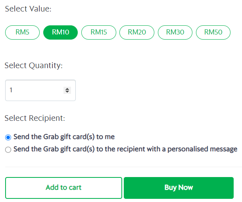Choose the personalised message recipient radio button
The image size is (242, 202).
(x=8, y=150)
